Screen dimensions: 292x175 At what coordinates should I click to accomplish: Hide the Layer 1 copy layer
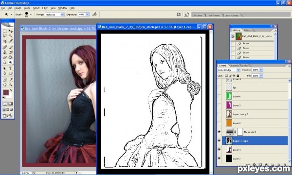coord(219,141)
